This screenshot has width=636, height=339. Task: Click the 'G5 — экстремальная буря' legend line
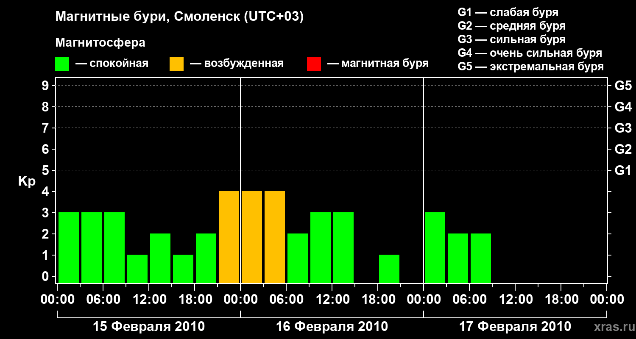[x=531, y=67]
